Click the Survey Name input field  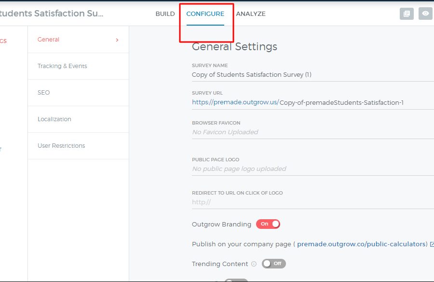click(x=309, y=75)
